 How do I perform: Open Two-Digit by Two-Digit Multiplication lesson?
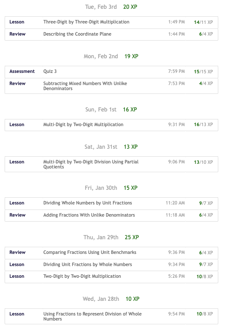click(x=111, y=277)
